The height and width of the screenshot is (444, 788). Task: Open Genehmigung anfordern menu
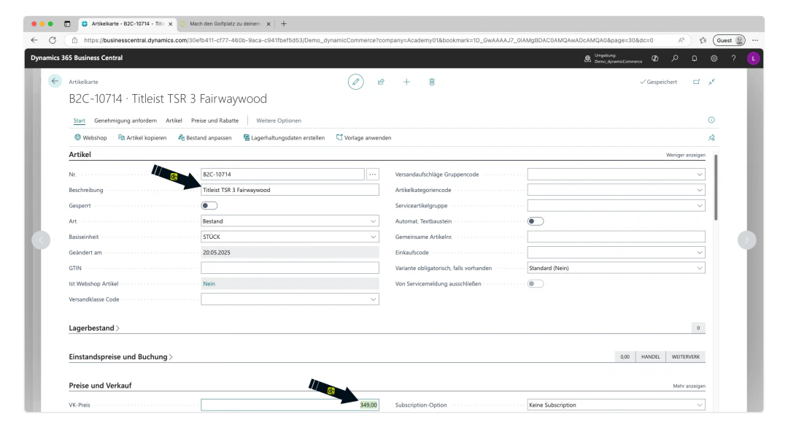point(125,120)
